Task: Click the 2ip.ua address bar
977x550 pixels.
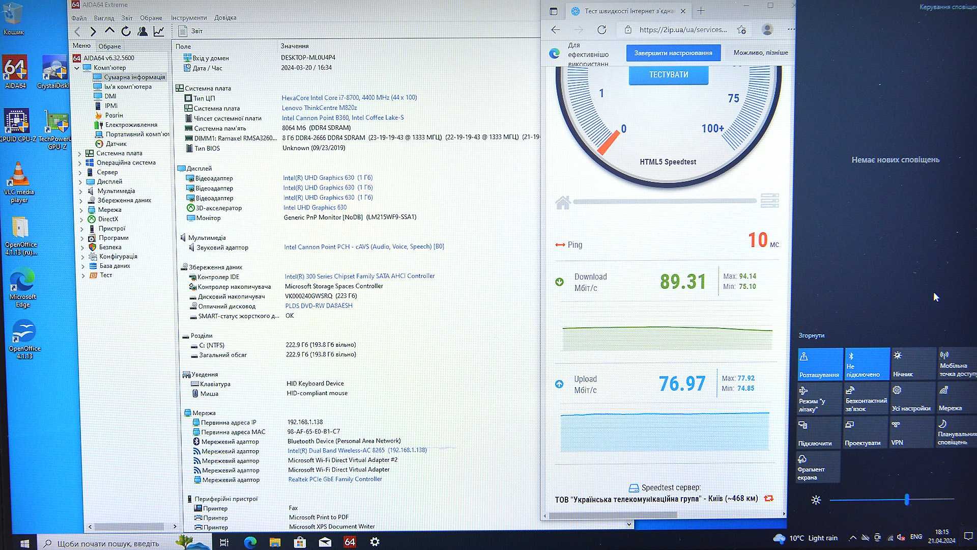Action: [683, 30]
